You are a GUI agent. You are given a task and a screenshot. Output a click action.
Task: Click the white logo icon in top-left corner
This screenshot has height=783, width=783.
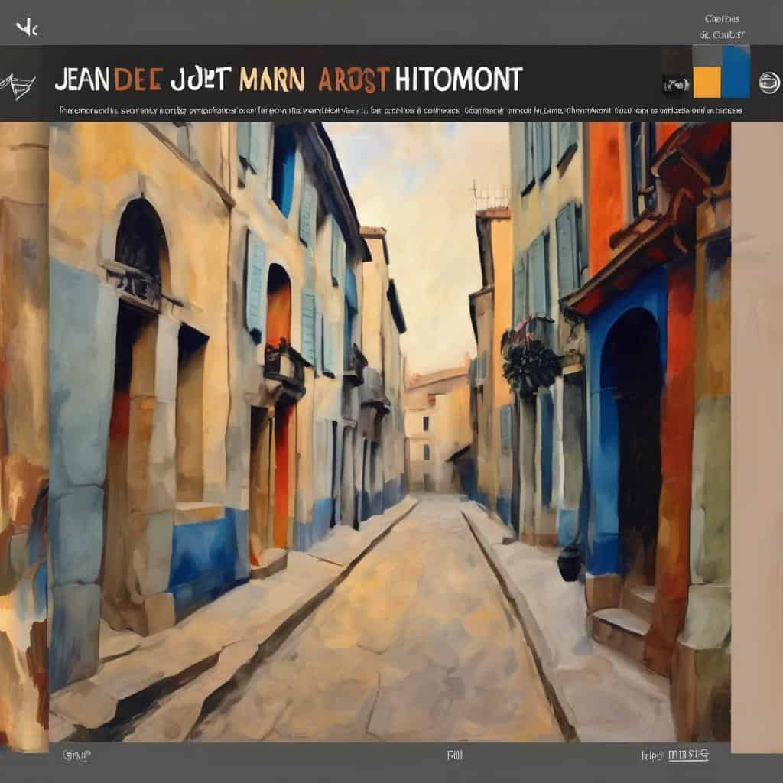click(x=27, y=29)
